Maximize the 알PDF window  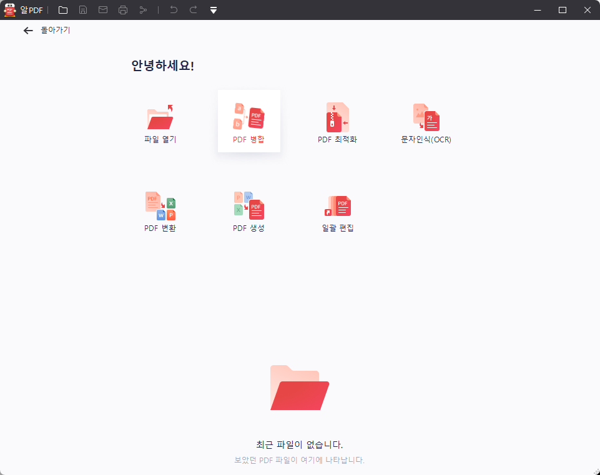point(563,10)
